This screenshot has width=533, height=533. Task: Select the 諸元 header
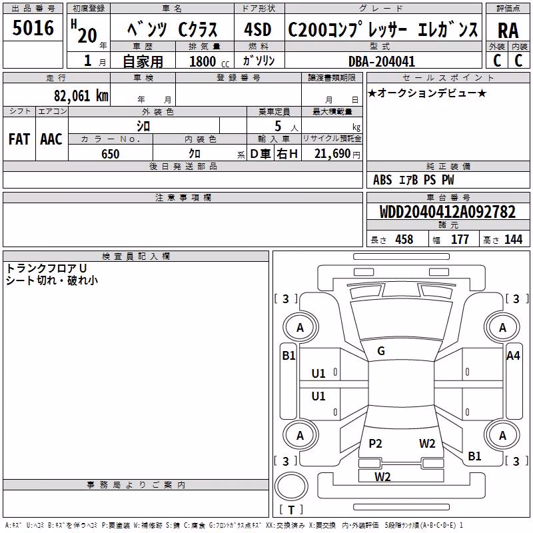pyautogui.click(x=448, y=225)
